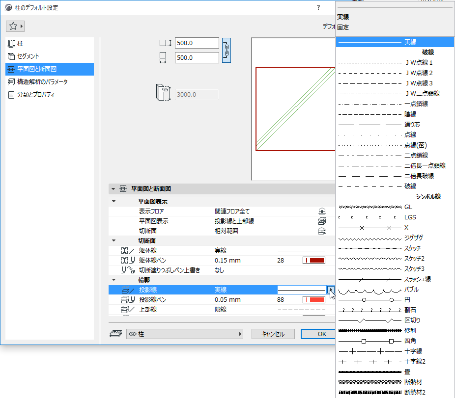Image resolution: width=455 pixels, height=398 pixels.
Task: Choose スケッチ2 symbol line type
Action: coord(395,259)
